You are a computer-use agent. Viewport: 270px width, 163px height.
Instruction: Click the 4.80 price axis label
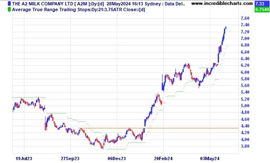tap(245, 113)
